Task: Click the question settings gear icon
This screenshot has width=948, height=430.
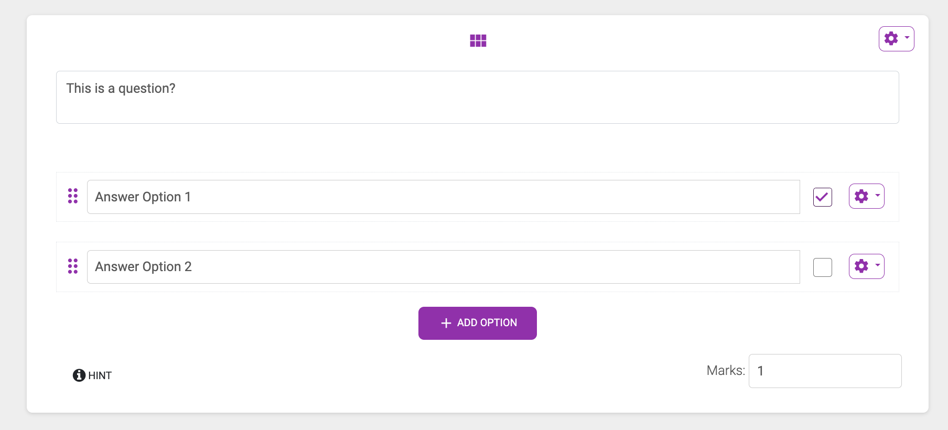Action: click(891, 38)
